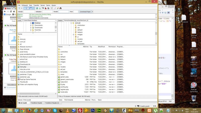Open remote path combo box dropdown
Screen dimensions: 201x113
156,20
